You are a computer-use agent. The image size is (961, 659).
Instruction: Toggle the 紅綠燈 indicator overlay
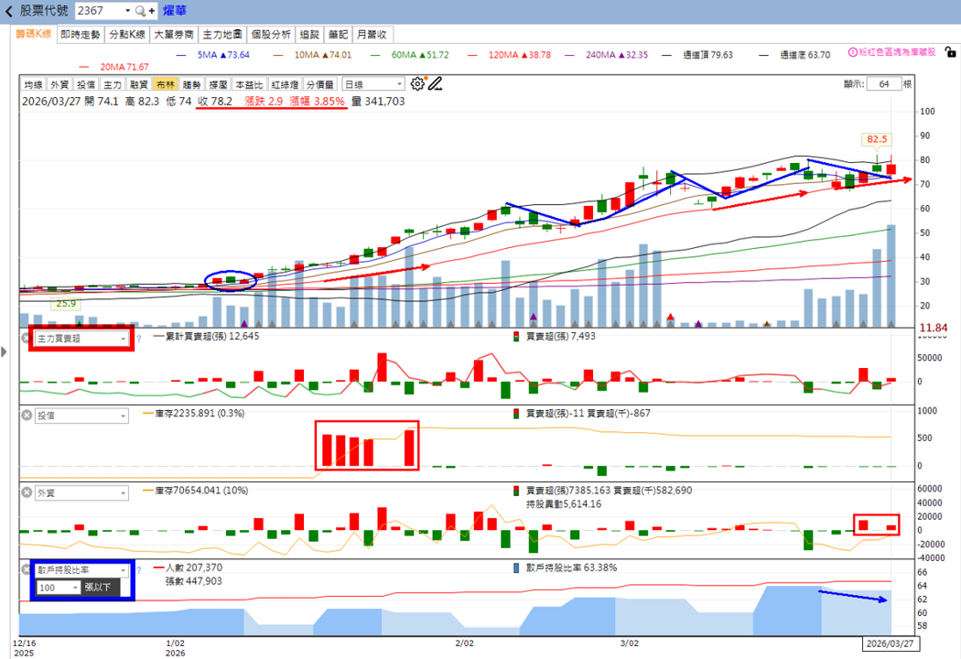[285, 84]
